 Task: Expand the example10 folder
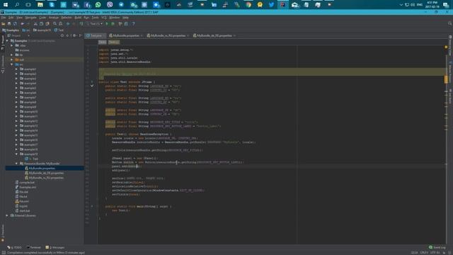16,112
